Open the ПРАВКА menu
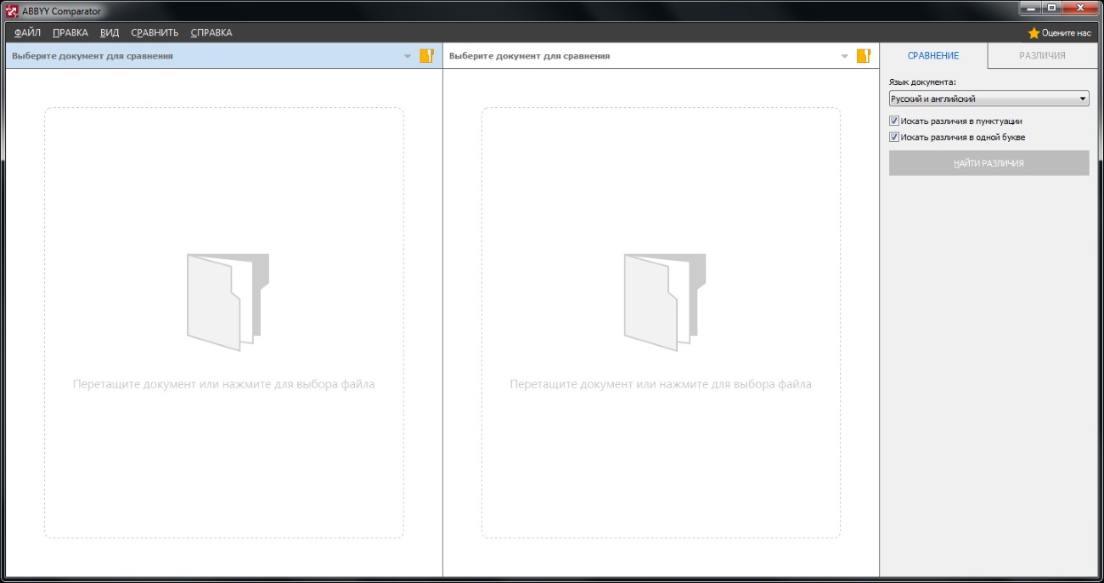Screen dimensions: 1104x583 70,32
